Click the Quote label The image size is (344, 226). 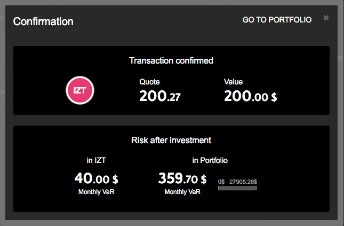coord(149,82)
